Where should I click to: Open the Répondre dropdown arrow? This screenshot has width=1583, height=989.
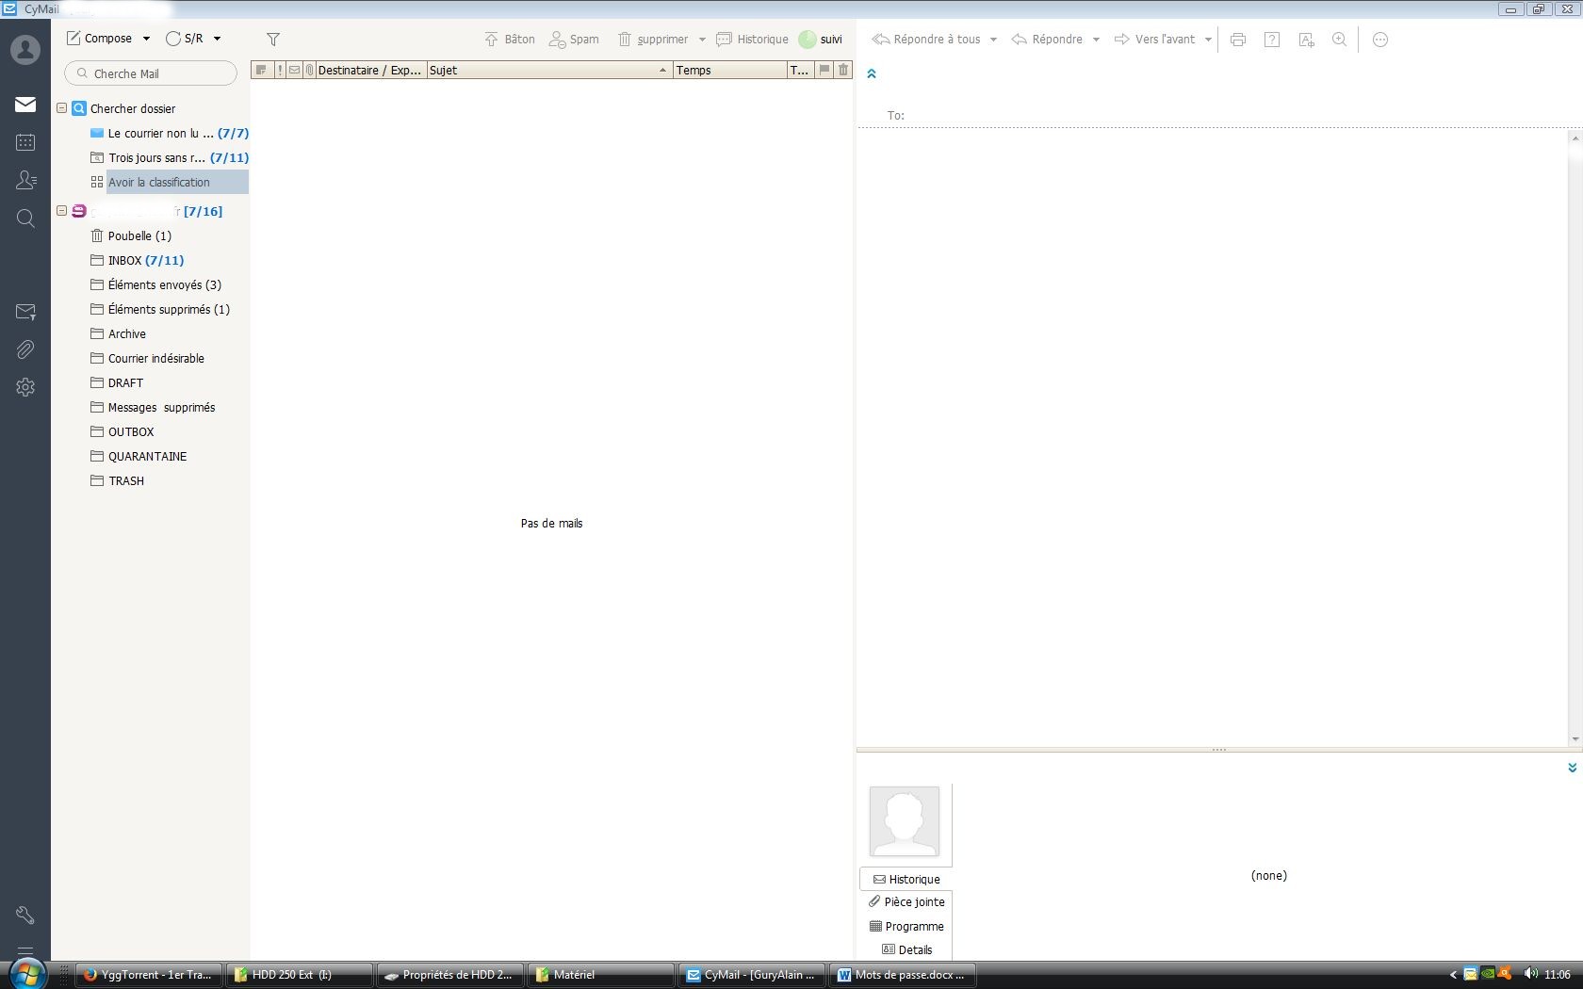pyautogui.click(x=1096, y=40)
